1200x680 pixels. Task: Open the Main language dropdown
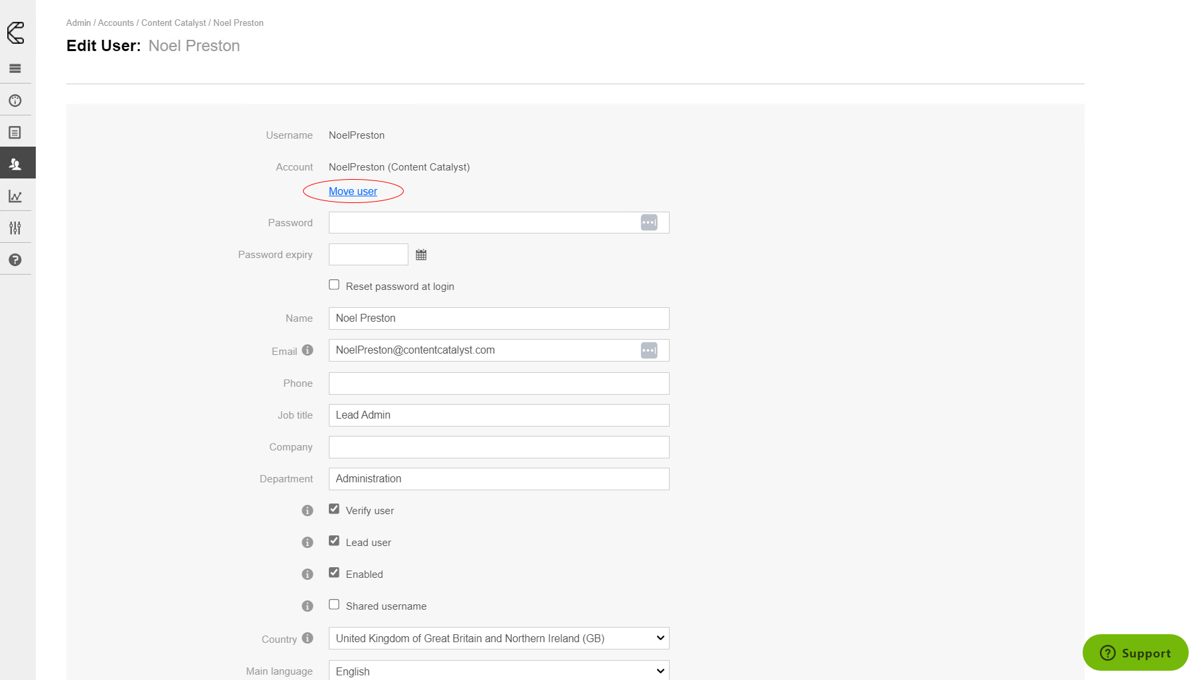499,671
